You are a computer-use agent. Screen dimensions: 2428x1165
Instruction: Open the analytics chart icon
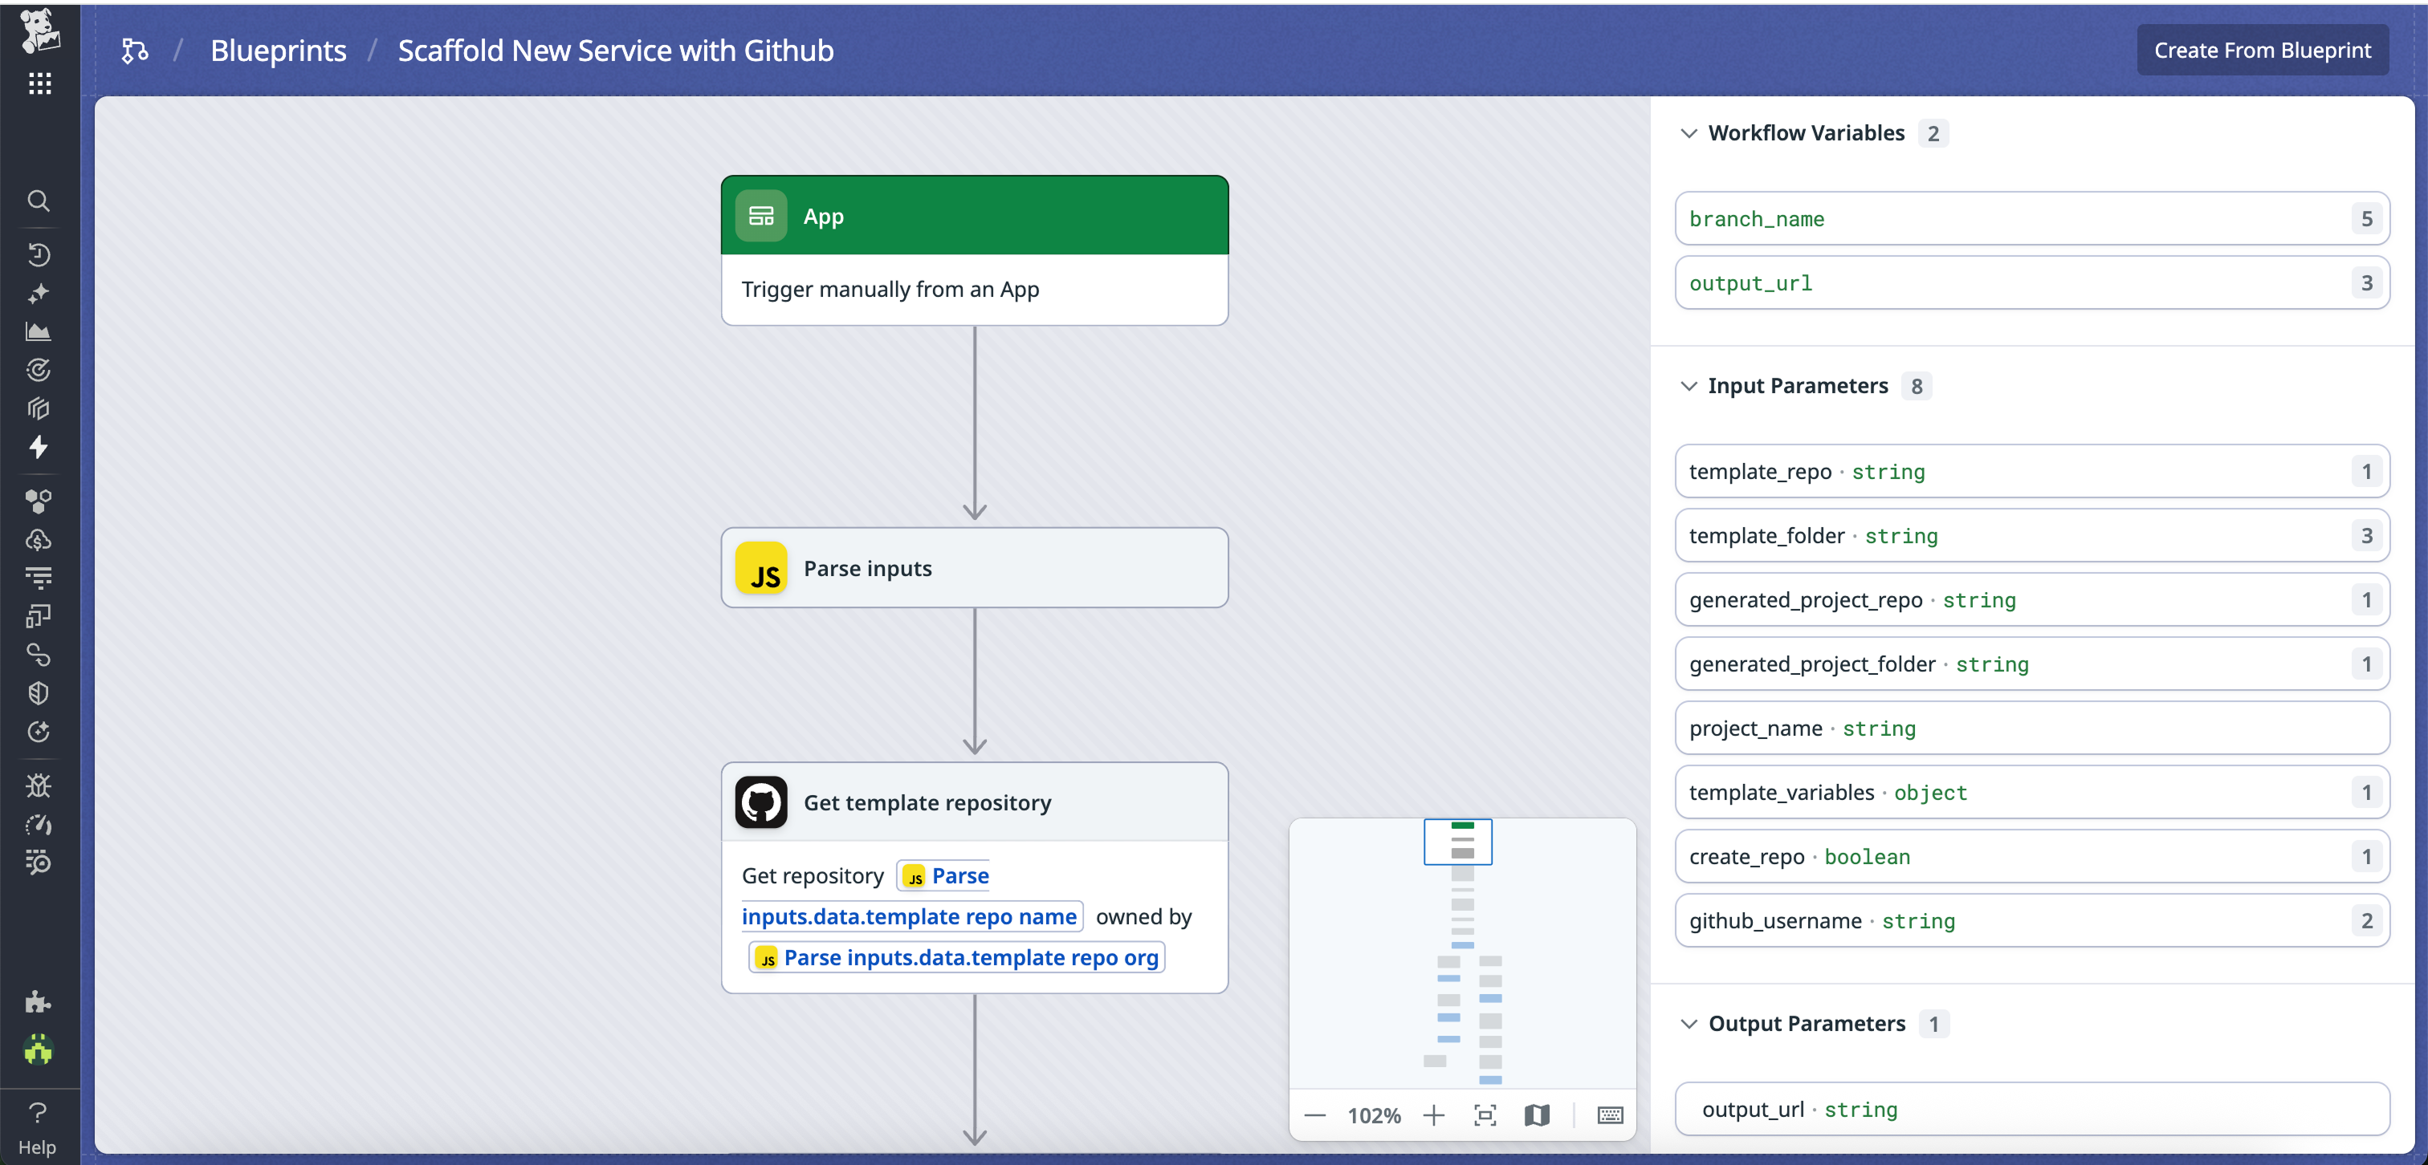tap(39, 331)
